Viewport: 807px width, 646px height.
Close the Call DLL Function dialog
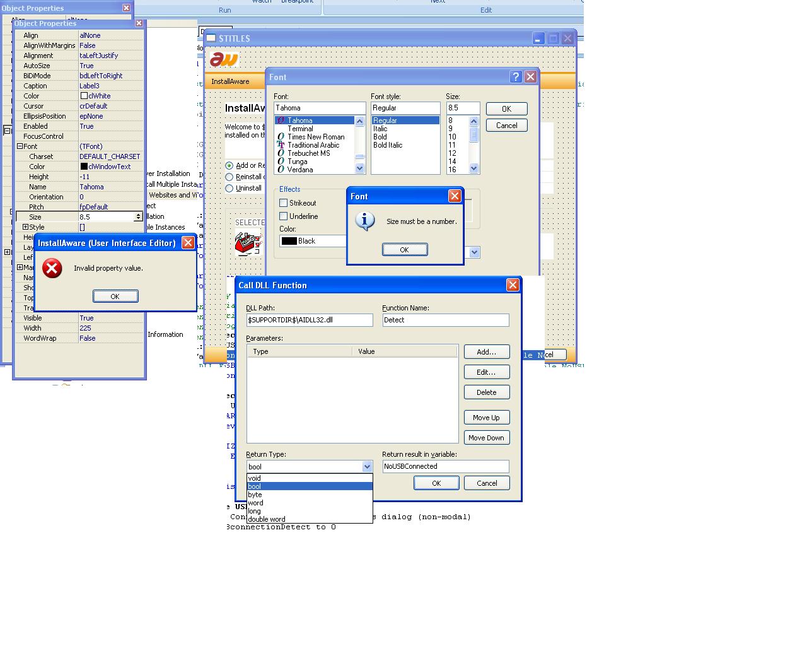[x=513, y=285]
